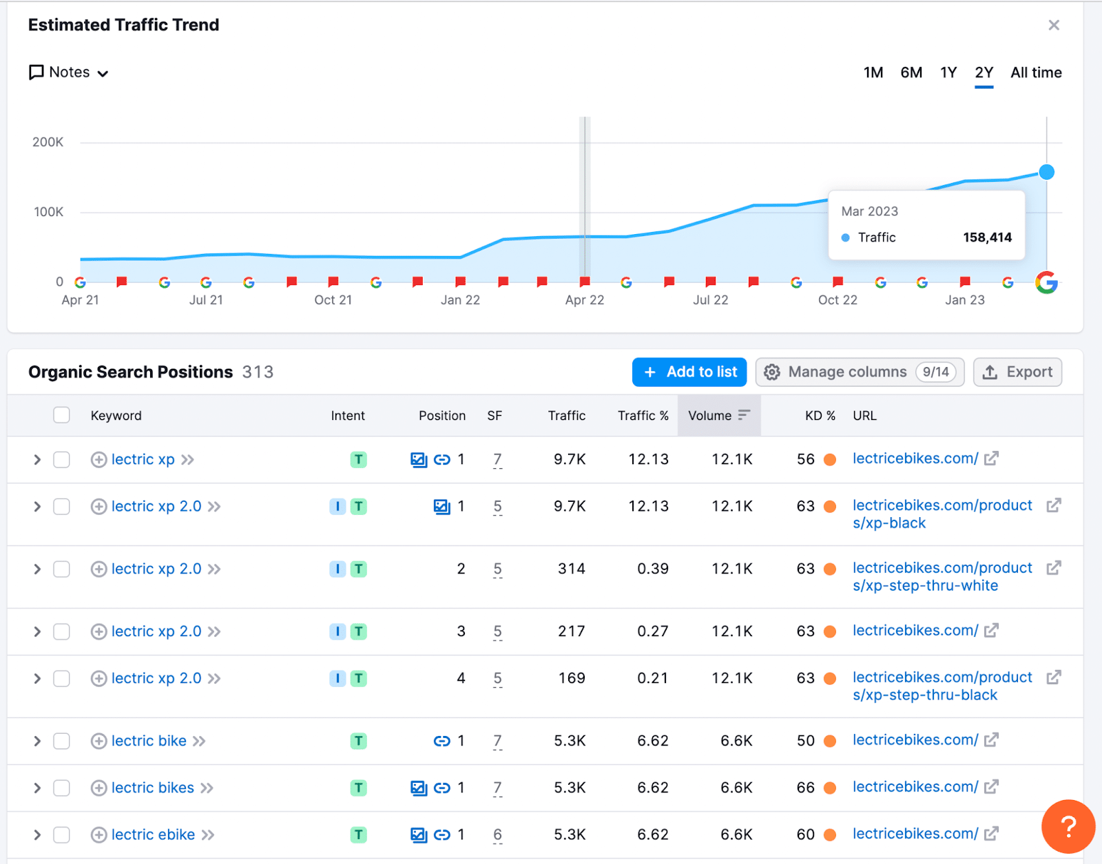
Task: Click Add to list button
Action: pyautogui.click(x=689, y=372)
